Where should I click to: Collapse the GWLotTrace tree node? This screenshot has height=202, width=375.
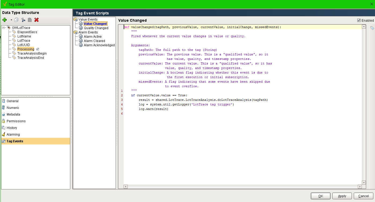tap(3, 28)
